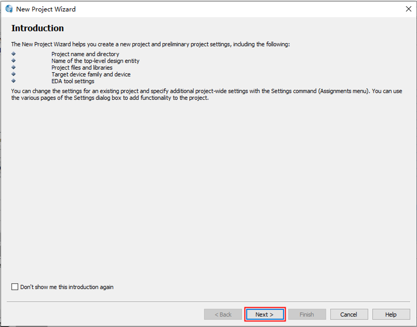Click diamond bullet beside Project name and directory

(13, 54)
